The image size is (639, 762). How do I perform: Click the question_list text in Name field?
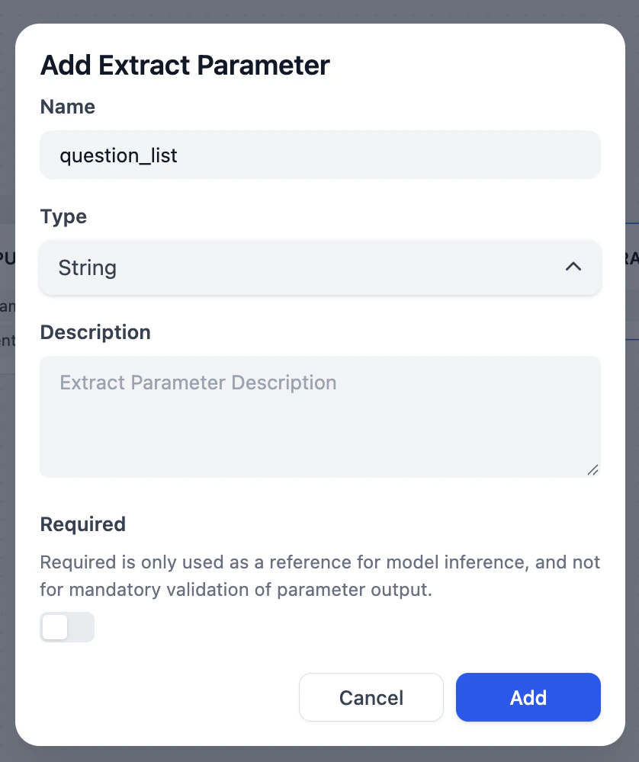coord(119,155)
